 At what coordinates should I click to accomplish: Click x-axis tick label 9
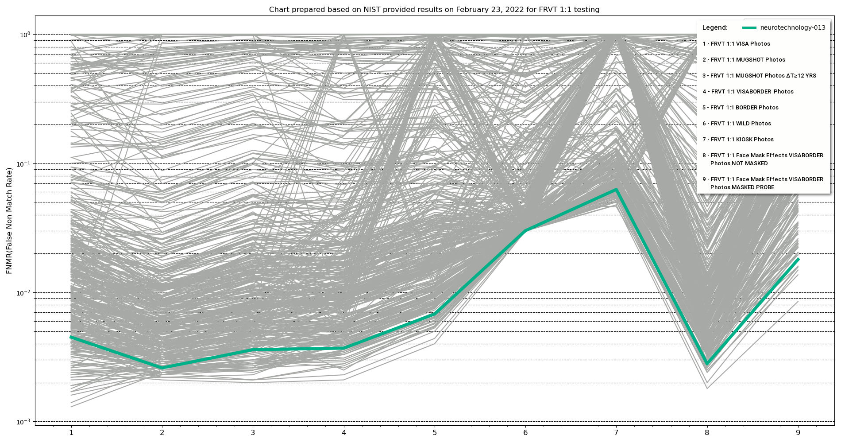coord(798,433)
